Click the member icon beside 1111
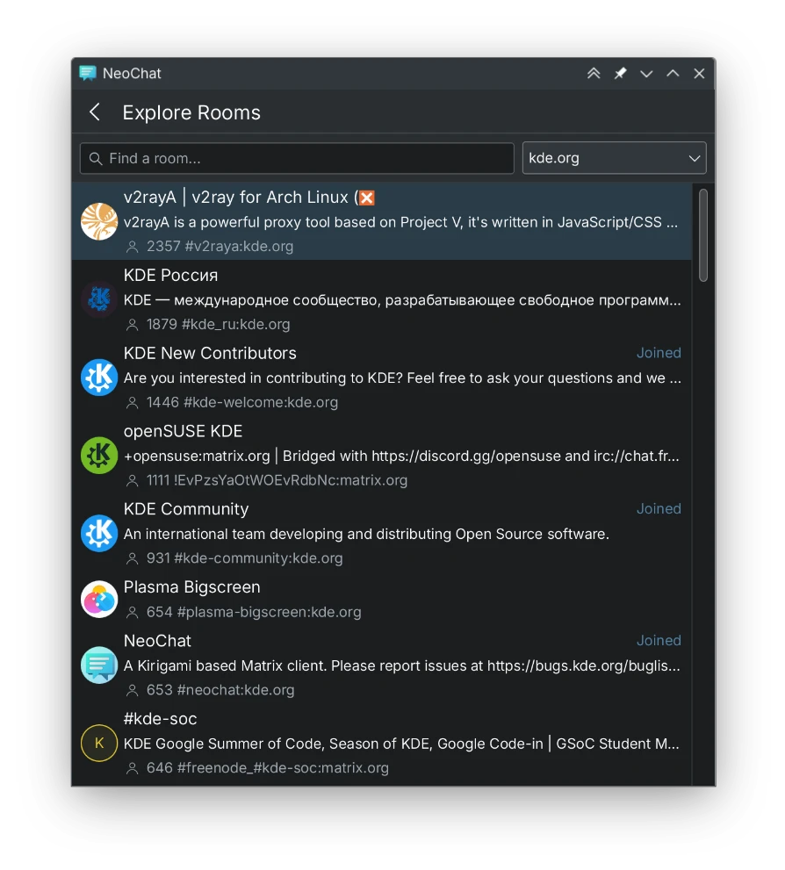The image size is (785, 870). pyautogui.click(x=132, y=480)
